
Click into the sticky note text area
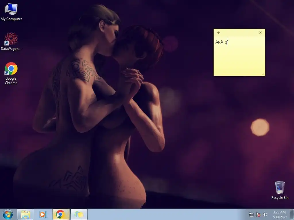tap(239, 56)
